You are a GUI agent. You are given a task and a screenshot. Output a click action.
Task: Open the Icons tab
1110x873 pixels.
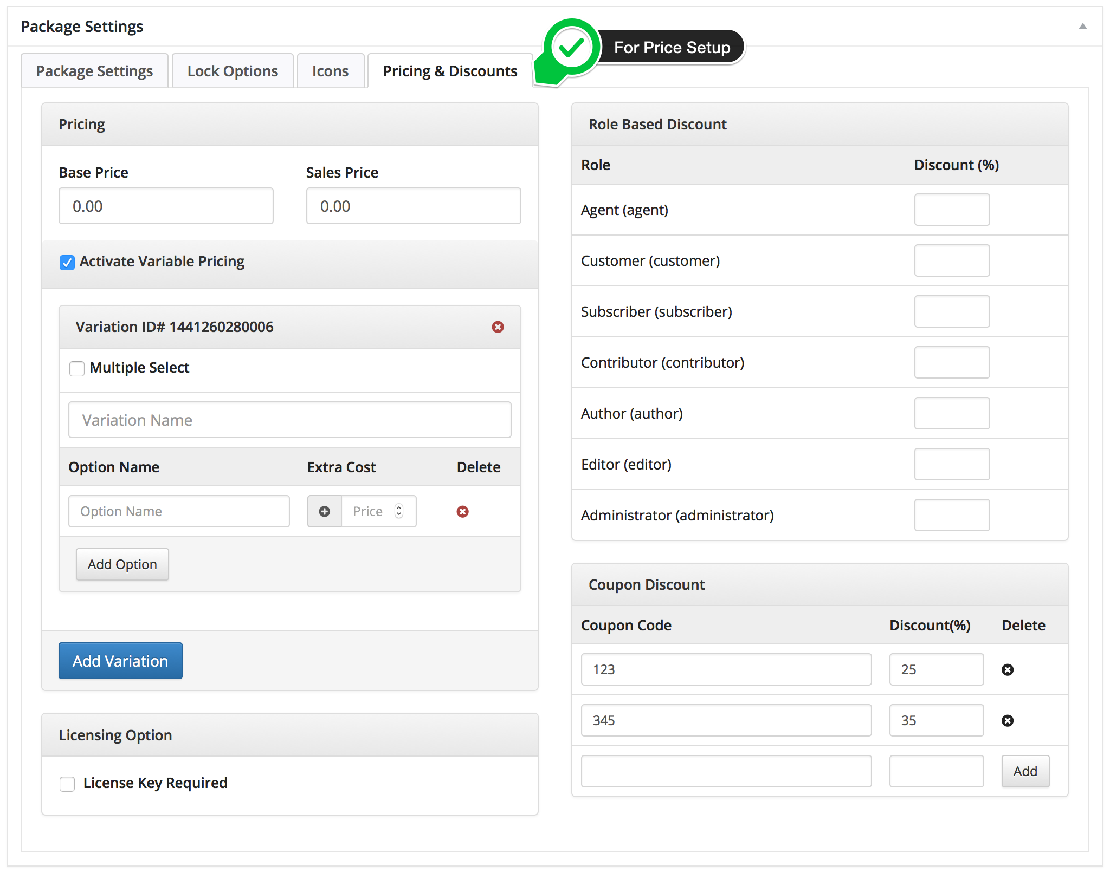330,71
